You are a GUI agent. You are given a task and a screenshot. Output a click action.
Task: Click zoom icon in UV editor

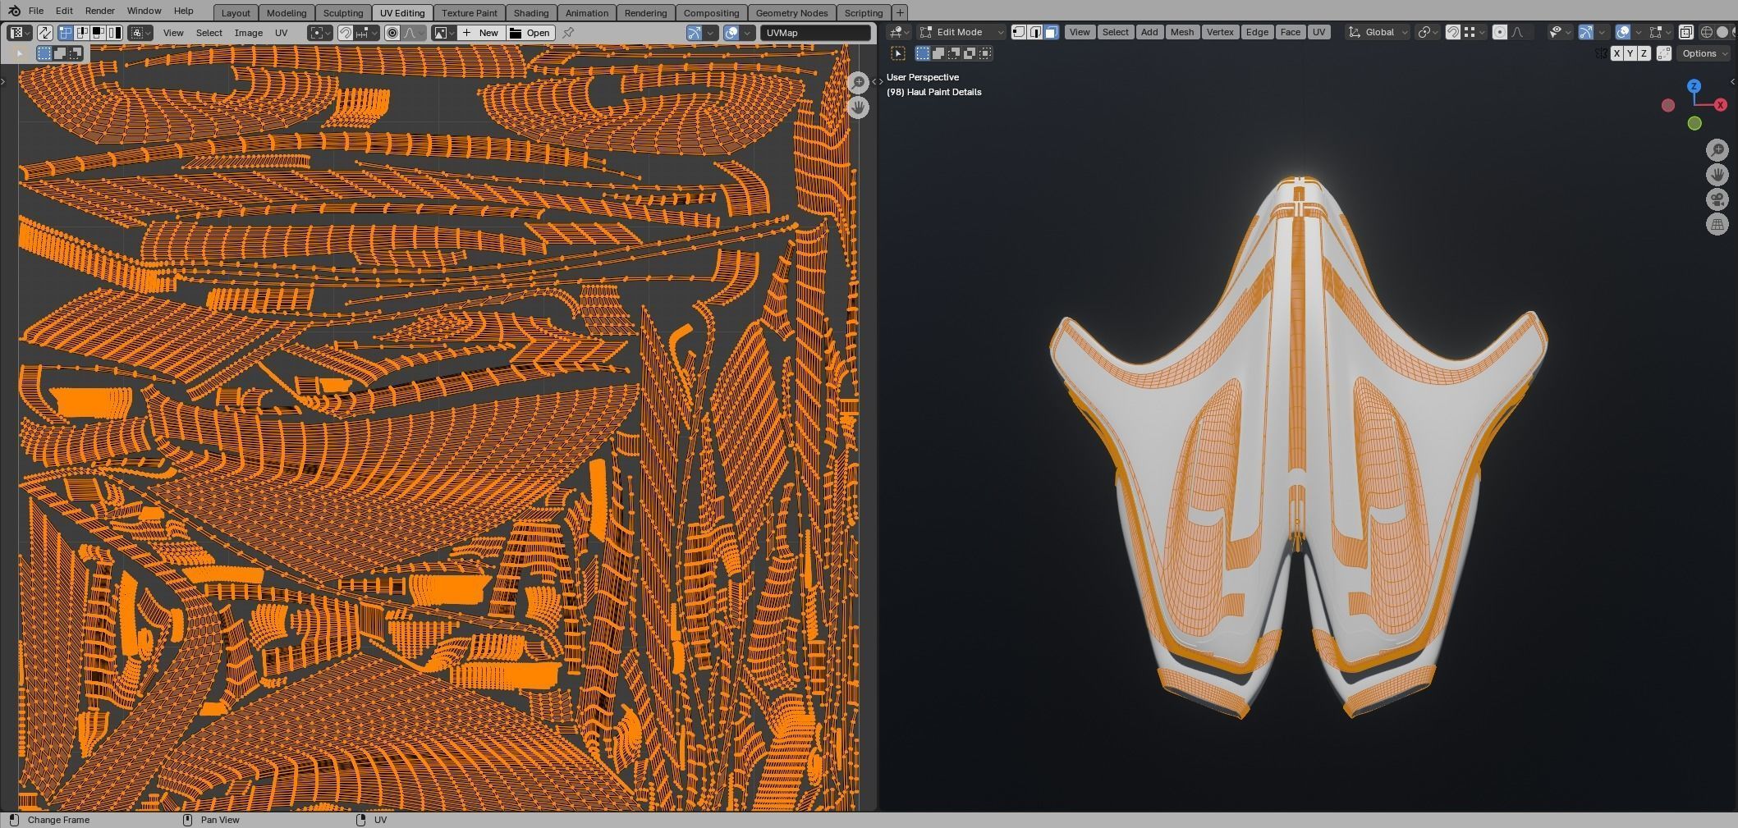pos(858,82)
